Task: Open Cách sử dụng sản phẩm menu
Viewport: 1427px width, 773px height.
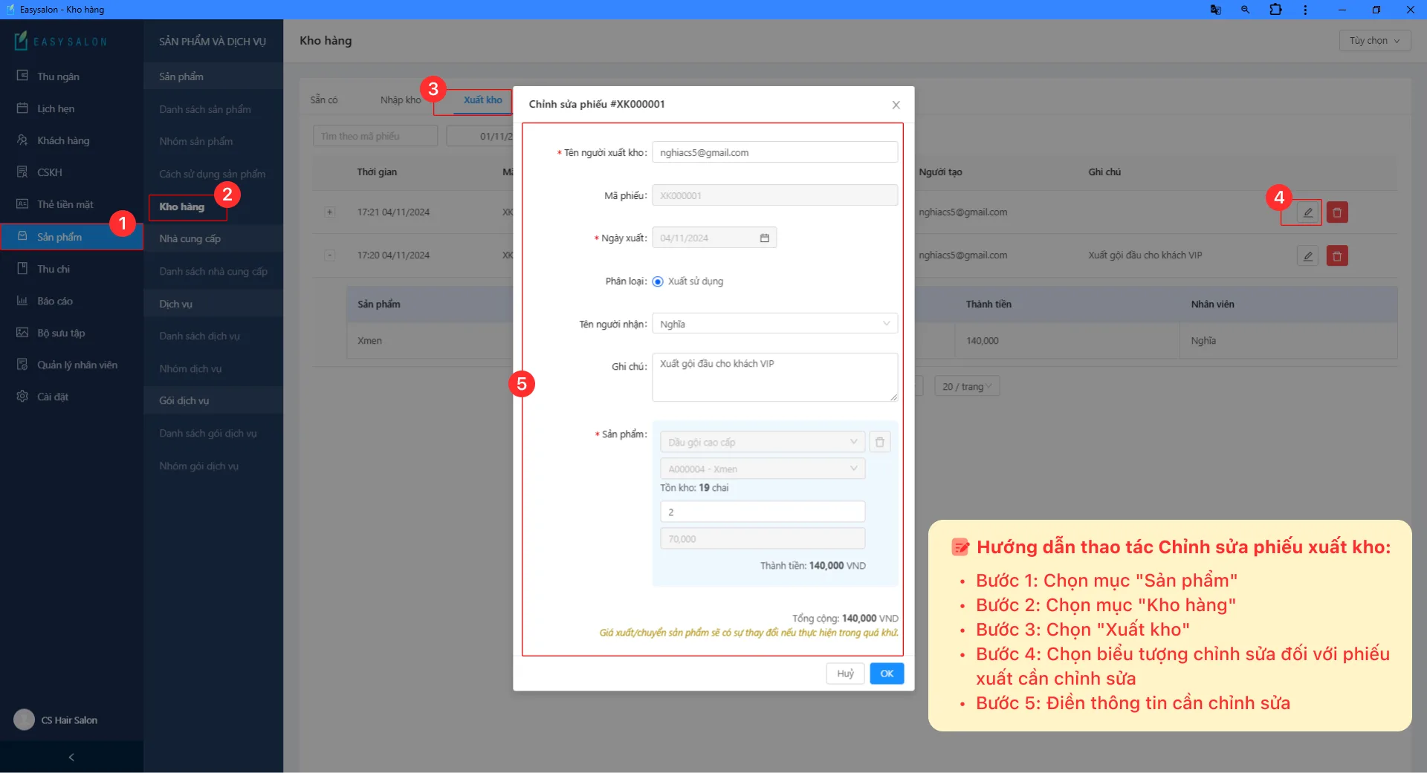Action: pyautogui.click(x=213, y=174)
